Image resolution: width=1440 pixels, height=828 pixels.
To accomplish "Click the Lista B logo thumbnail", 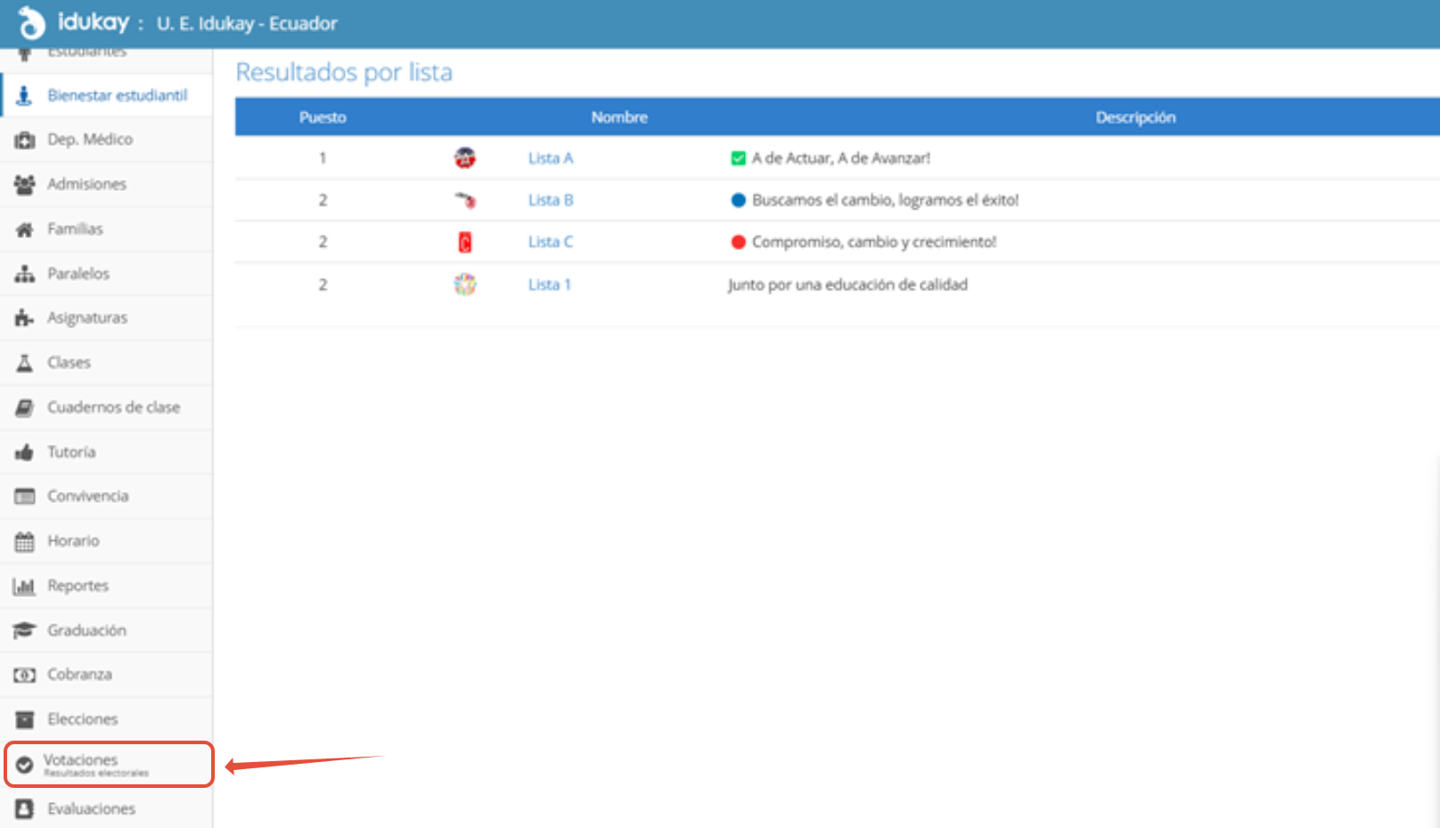I will click(465, 200).
